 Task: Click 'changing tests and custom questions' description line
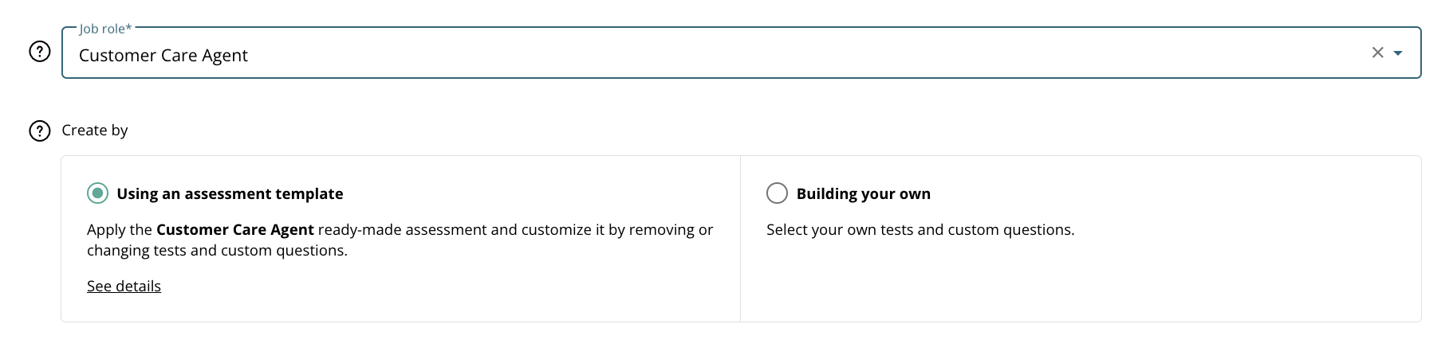pyautogui.click(x=217, y=251)
